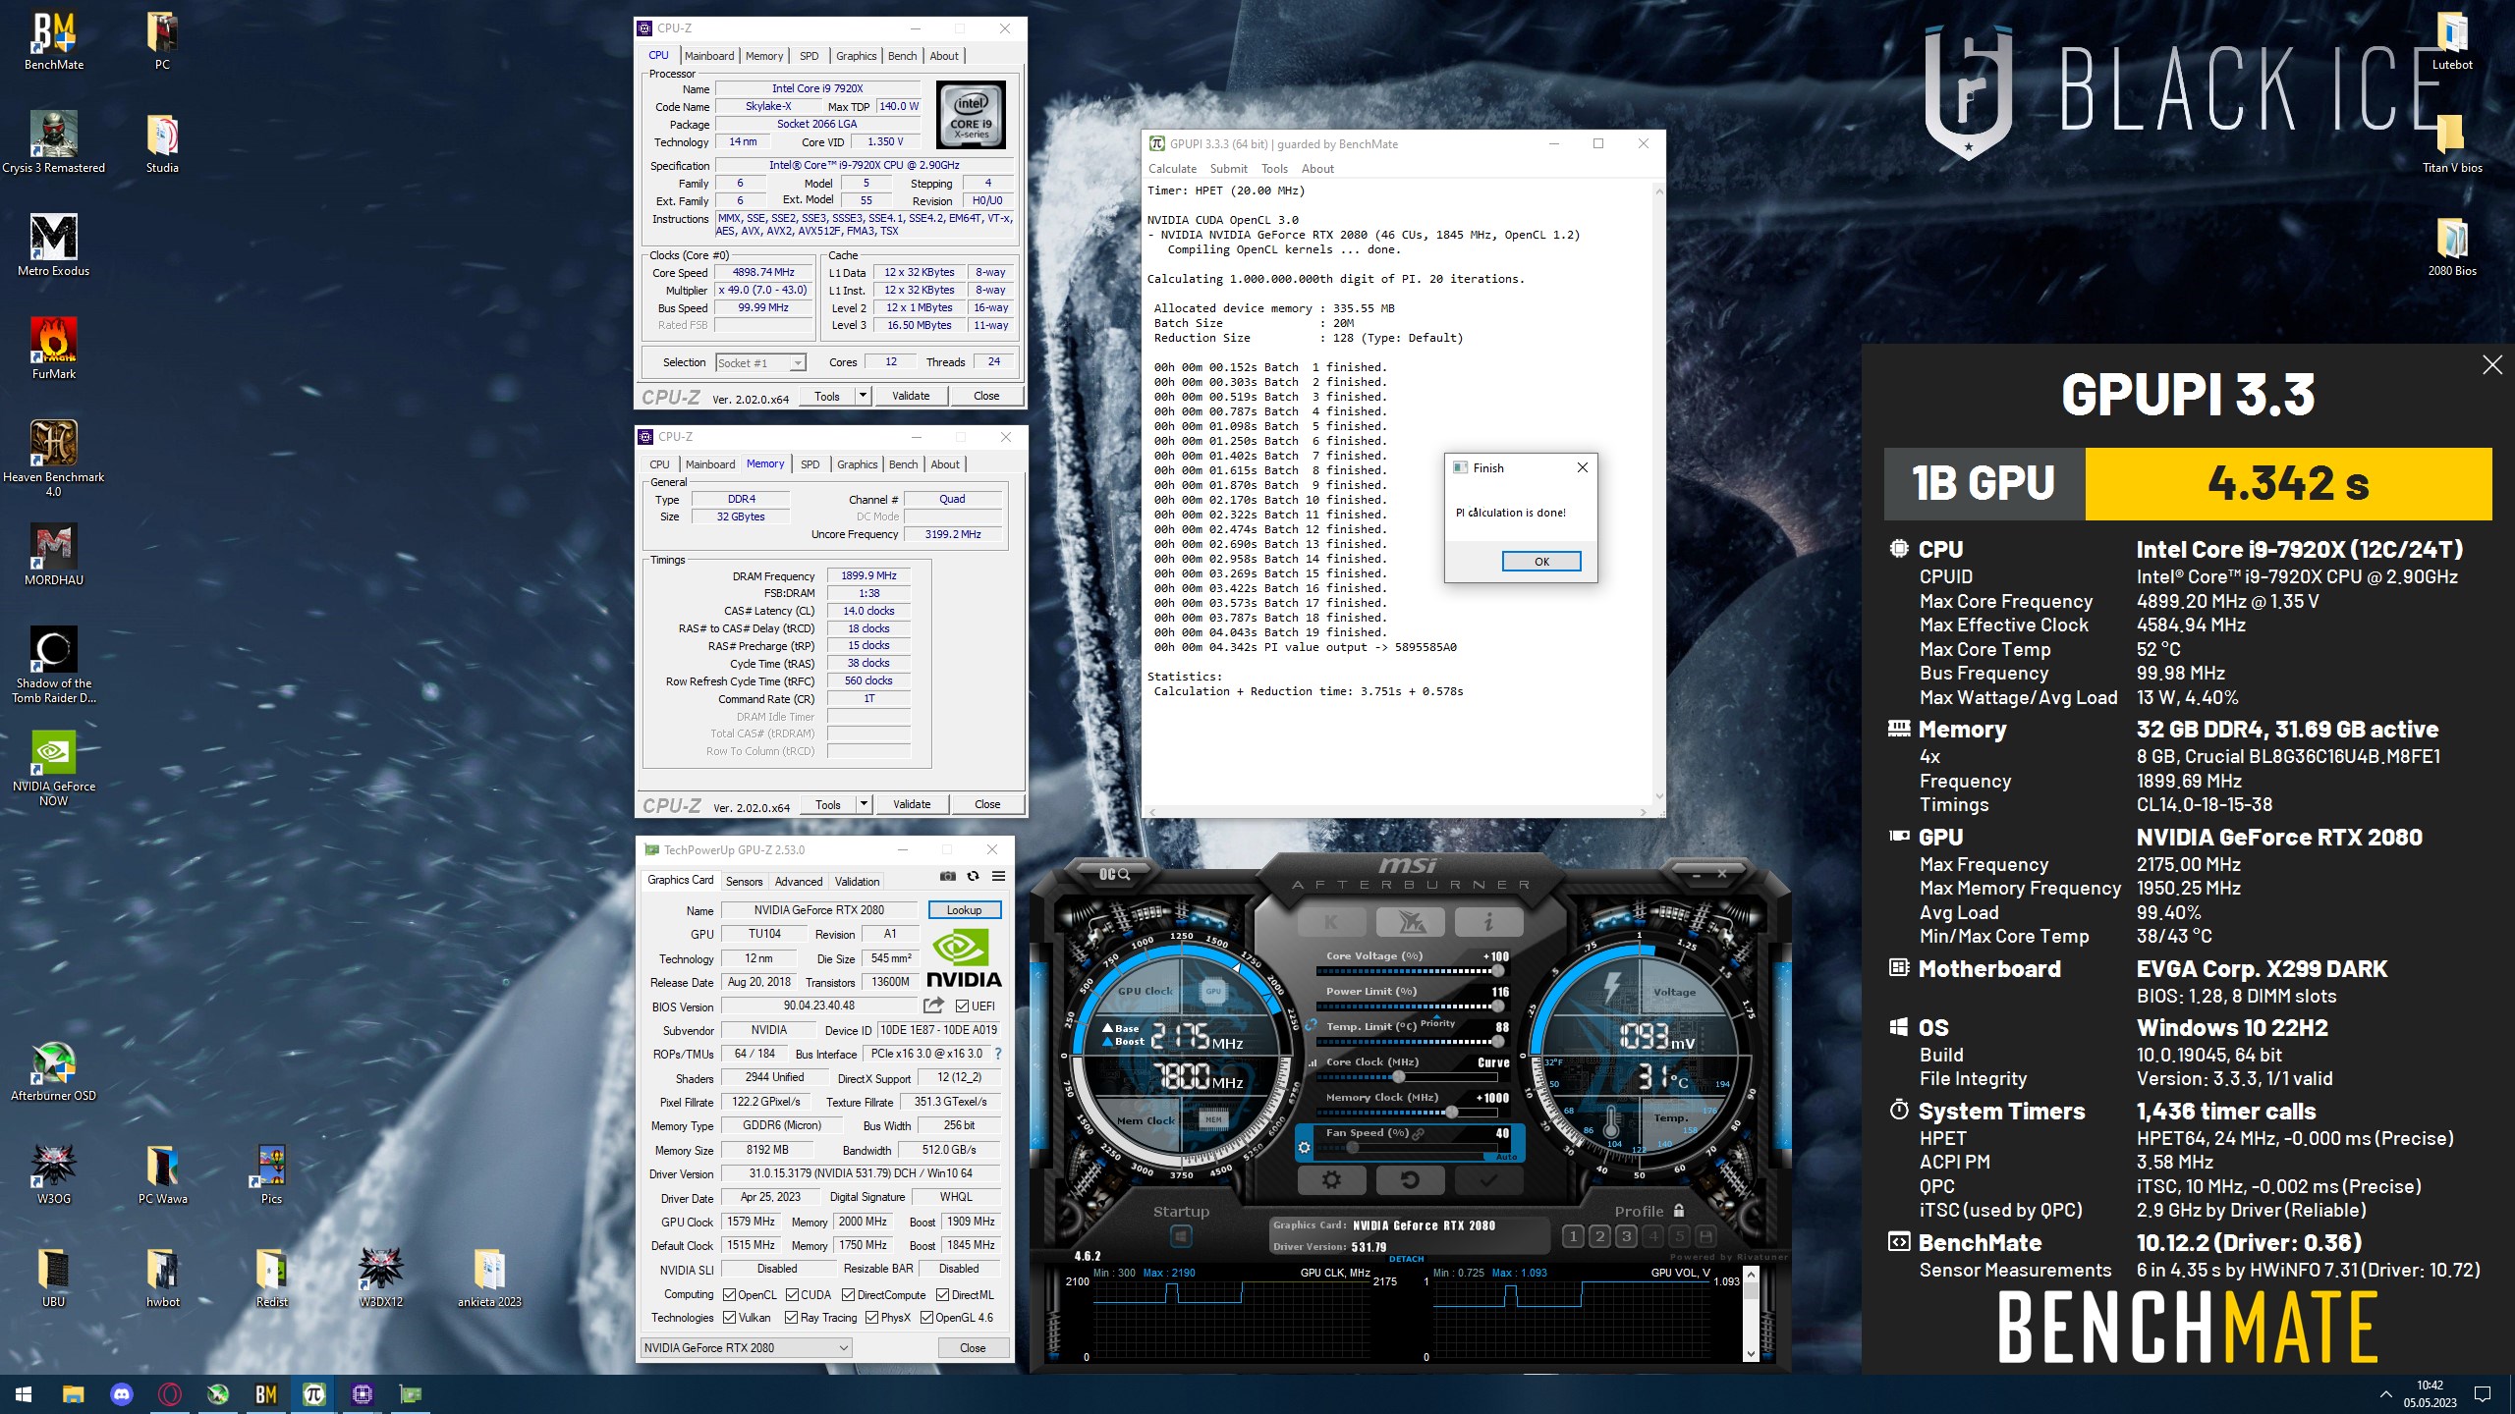Toggle the PhysX checkbox in GPU-Z
2515x1414 pixels.
871,1317
